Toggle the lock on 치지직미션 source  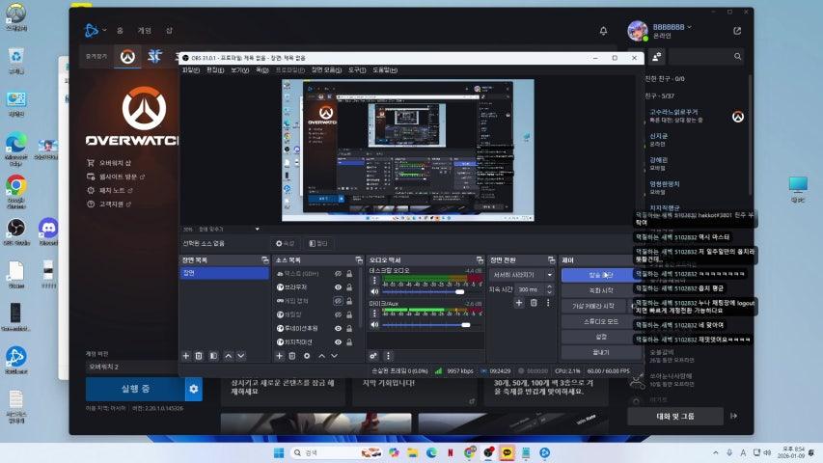tap(351, 341)
